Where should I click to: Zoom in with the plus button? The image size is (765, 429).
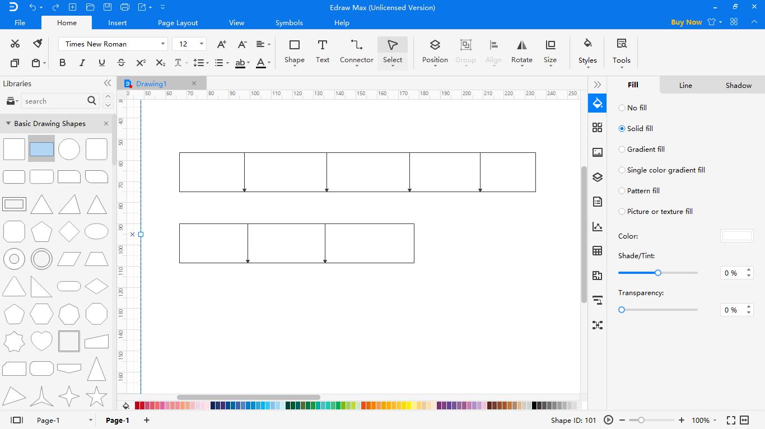(682, 420)
